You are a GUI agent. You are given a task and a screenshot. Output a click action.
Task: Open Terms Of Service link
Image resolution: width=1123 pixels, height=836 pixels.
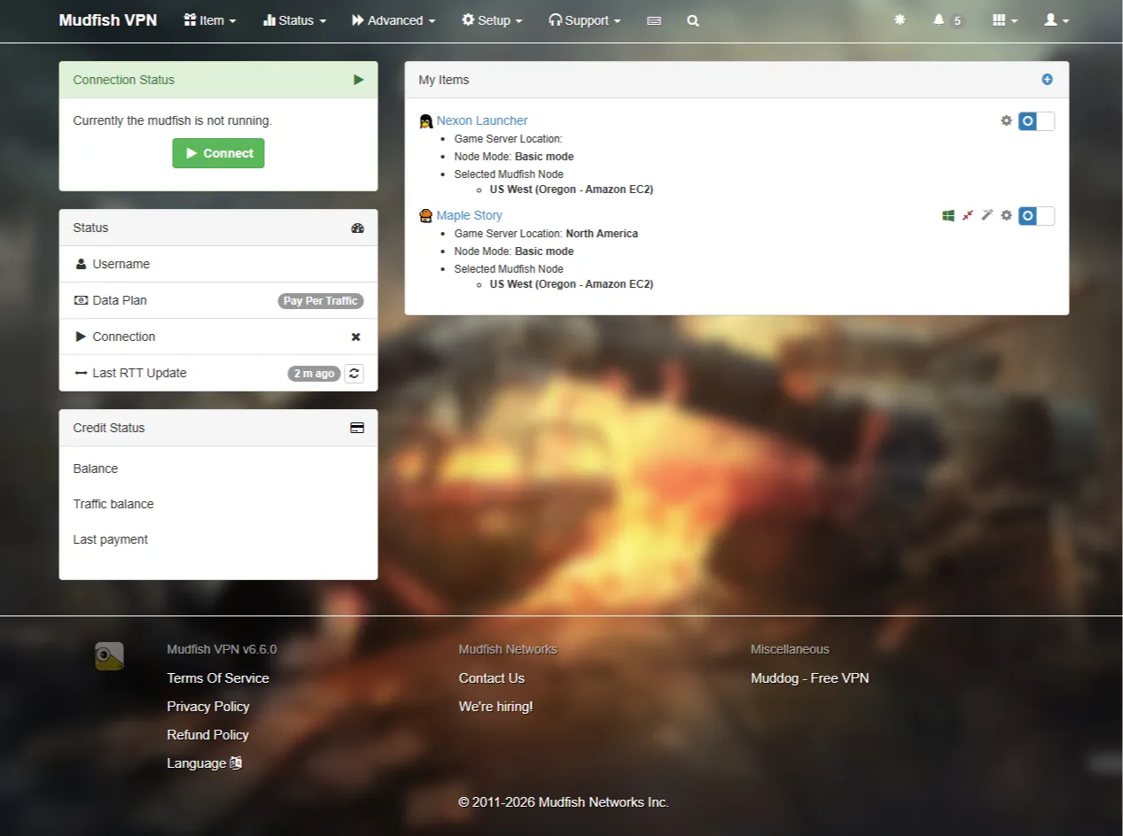click(218, 678)
